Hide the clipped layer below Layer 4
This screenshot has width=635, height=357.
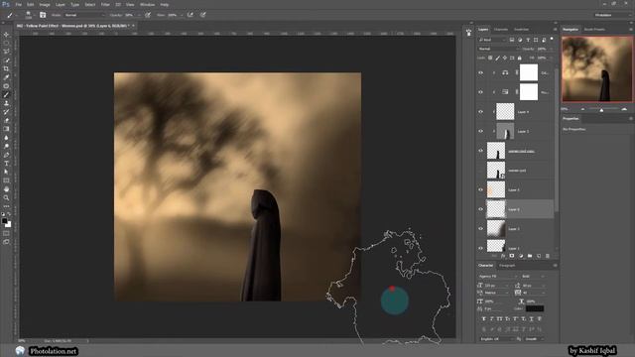480,131
